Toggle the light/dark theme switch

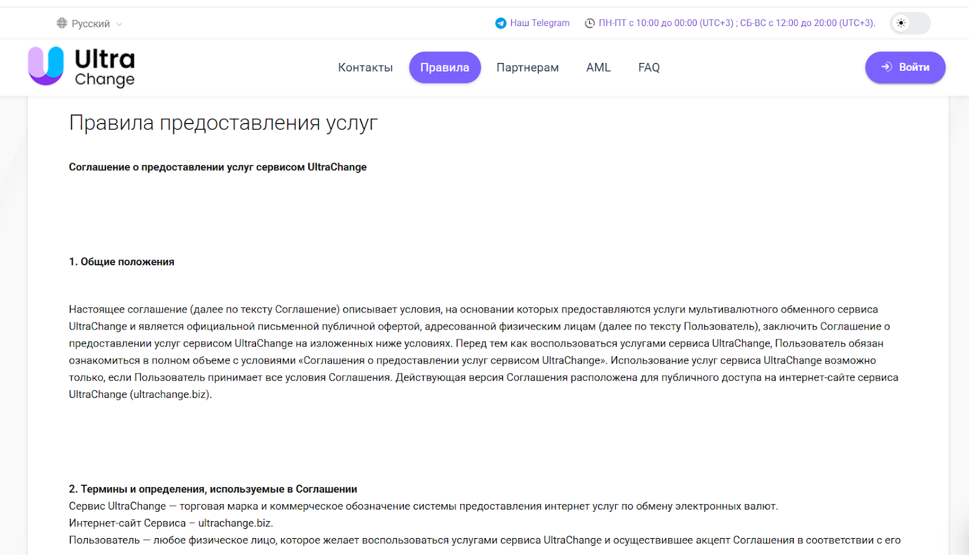pyautogui.click(x=910, y=23)
